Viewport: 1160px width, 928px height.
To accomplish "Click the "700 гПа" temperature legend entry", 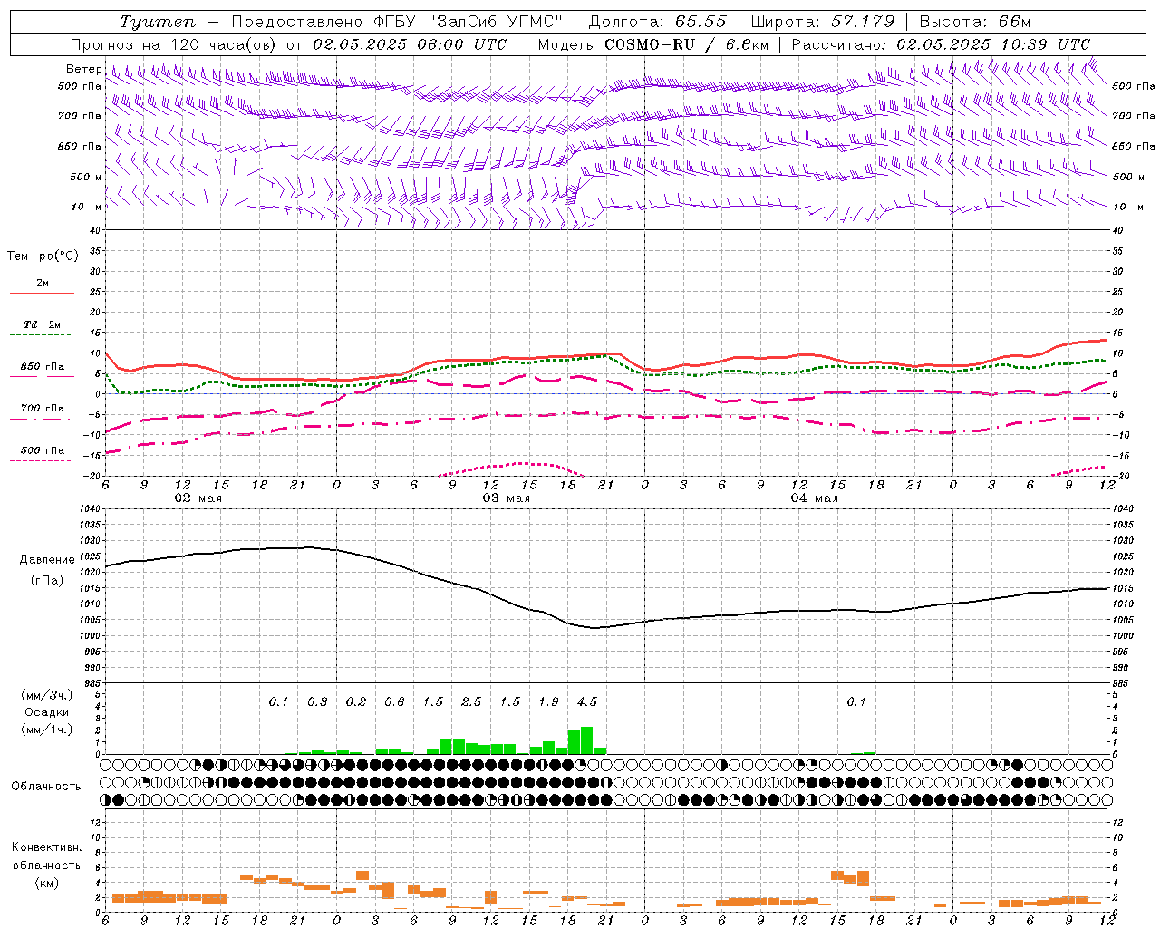I will [x=43, y=408].
